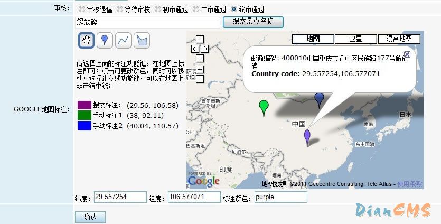
Task: Zoom in the map with plus button
Action: pos(200,70)
